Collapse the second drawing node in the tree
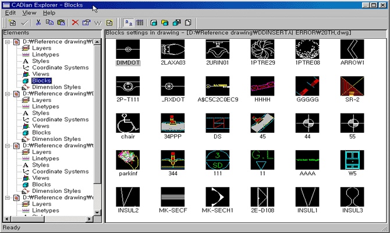This screenshot has height=233, width=390. coord(8,94)
